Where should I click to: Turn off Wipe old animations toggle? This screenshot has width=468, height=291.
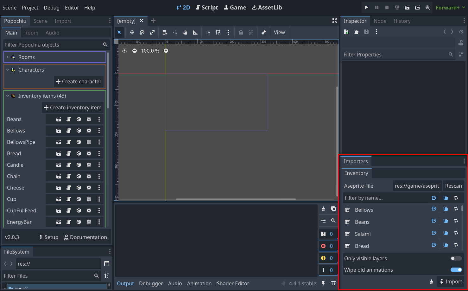[x=456, y=270]
